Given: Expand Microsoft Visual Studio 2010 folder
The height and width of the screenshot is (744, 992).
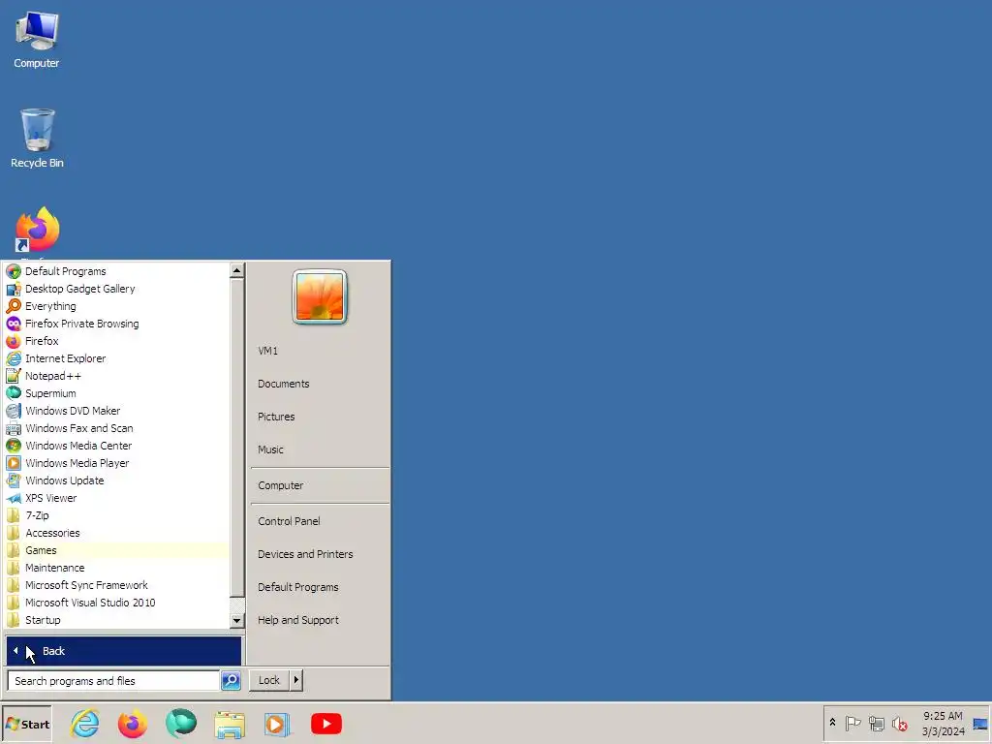Looking at the screenshot, I should (117, 603).
